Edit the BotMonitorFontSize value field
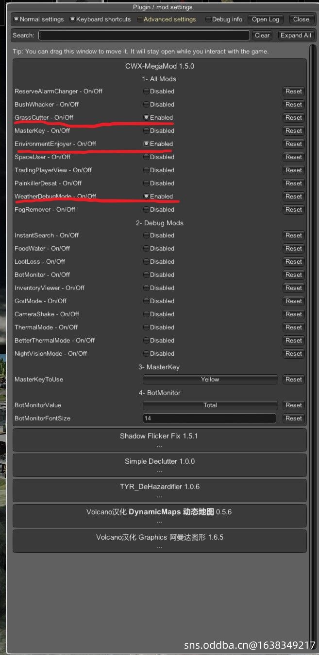319x655 pixels. click(209, 418)
